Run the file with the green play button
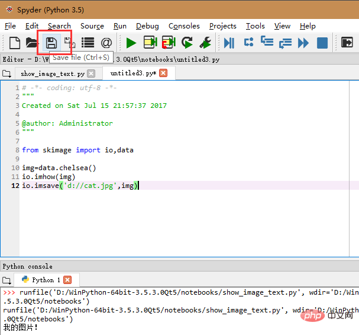 pos(131,43)
